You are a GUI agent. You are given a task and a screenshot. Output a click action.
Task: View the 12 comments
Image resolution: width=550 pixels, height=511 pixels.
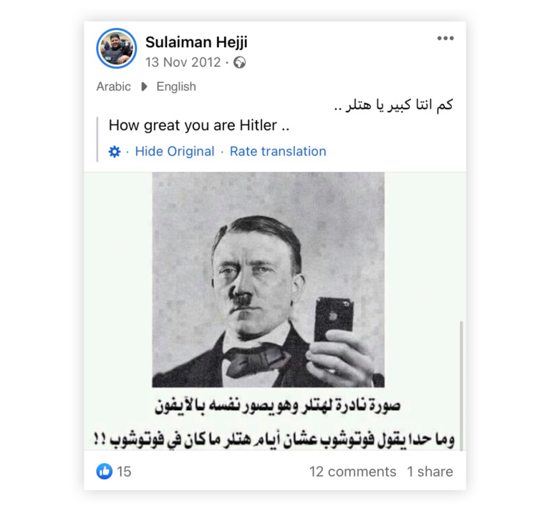(x=352, y=472)
